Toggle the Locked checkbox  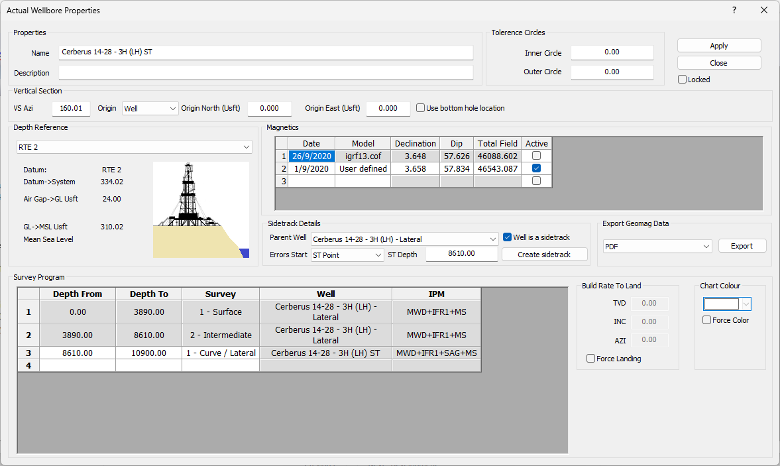pyautogui.click(x=683, y=80)
